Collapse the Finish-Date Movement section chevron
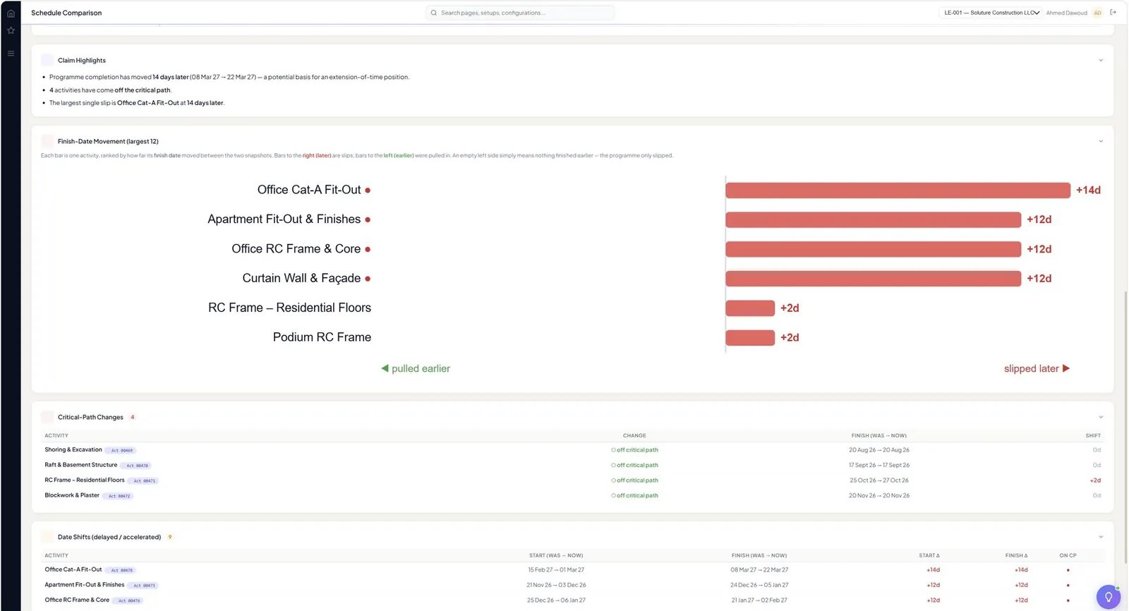1129x611 pixels. 1101,141
